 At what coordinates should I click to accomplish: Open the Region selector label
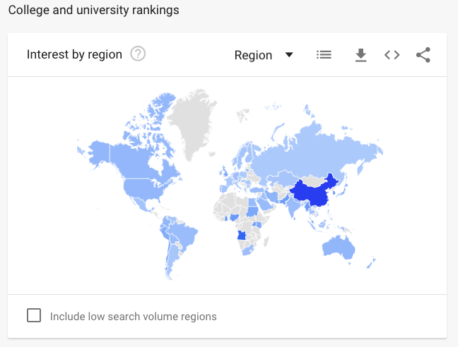click(253, 55)
